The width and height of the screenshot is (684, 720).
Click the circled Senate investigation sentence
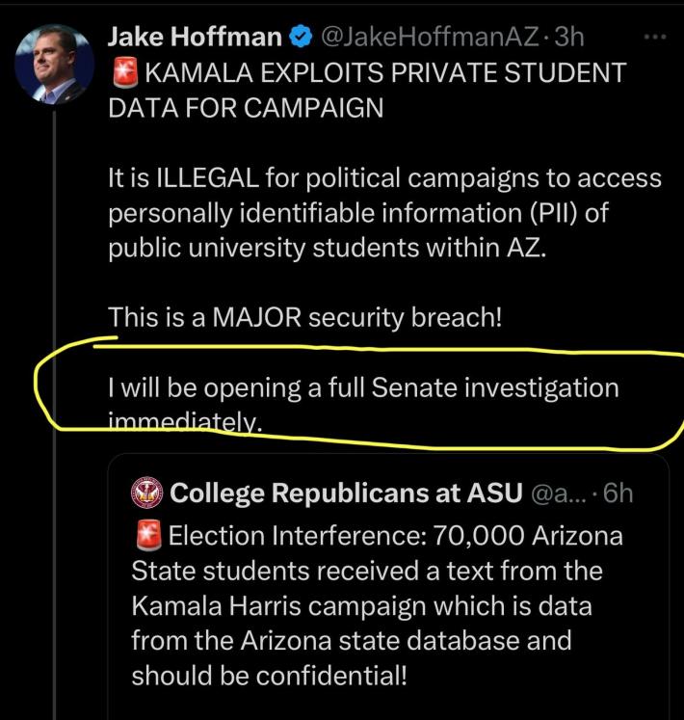pos(363,388)
